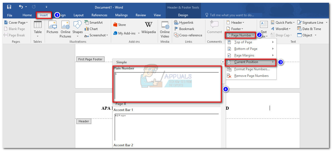Click the Save icon in title bar
The width and height of the screenshot is (332, 151).
(9, 7)
